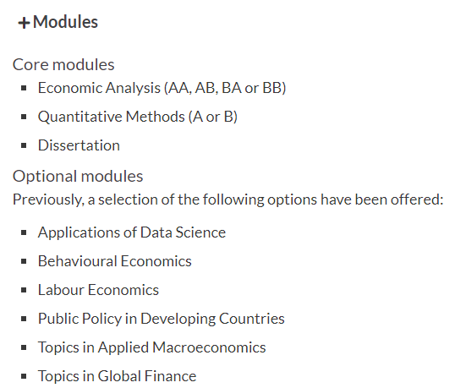Screen dimensions: 455x388
Task: Open Applications of Data Science module
Action: click(132, 232)
